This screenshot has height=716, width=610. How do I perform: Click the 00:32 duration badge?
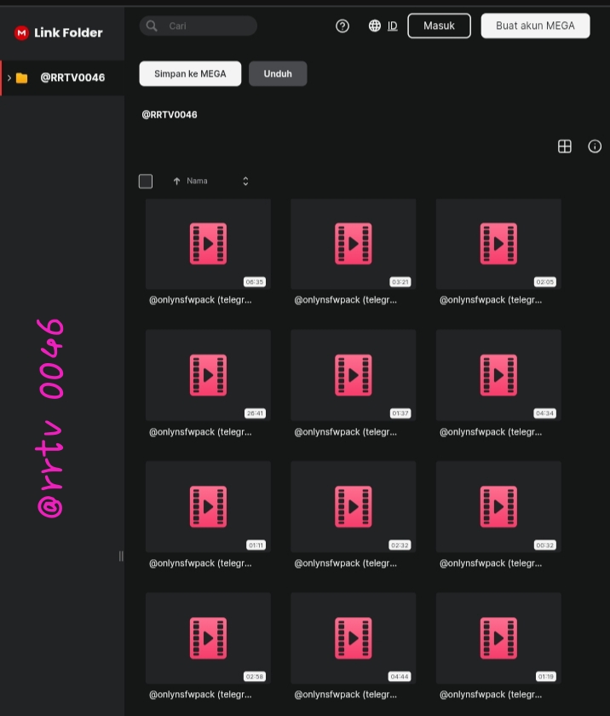point(544,546)
